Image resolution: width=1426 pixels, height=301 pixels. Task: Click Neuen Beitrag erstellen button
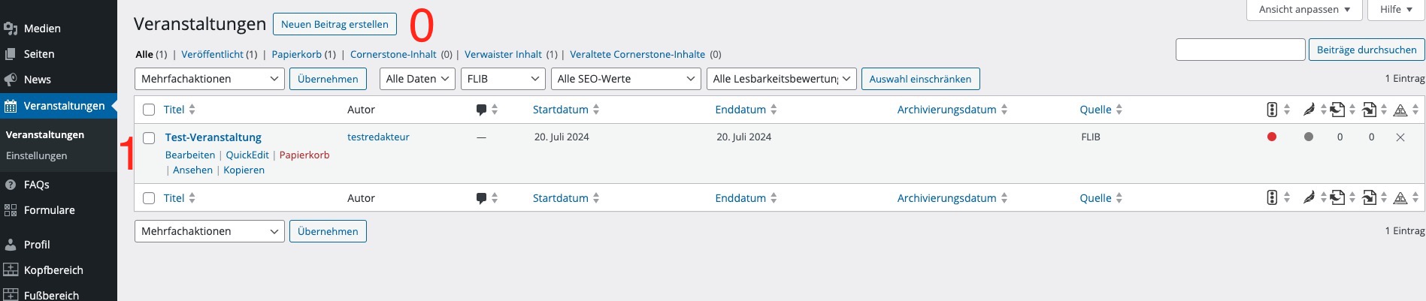(x=335, y=24)
